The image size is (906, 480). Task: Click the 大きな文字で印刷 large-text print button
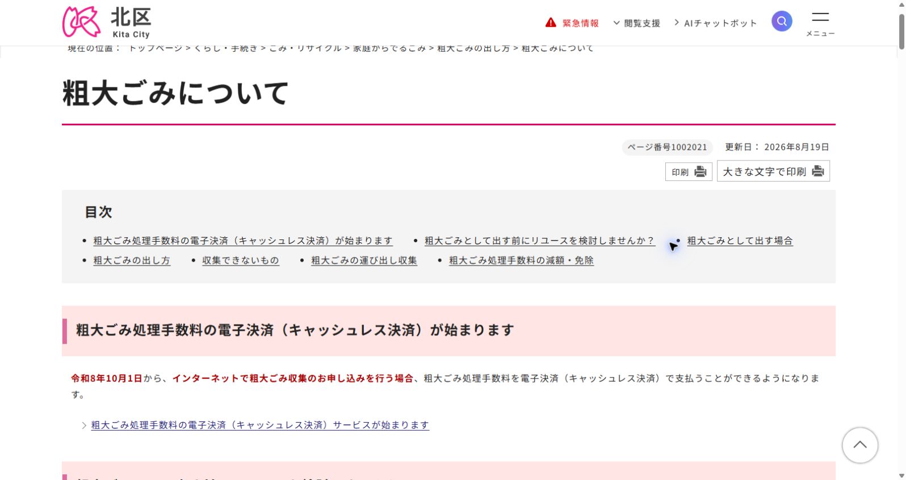(773, 171)
